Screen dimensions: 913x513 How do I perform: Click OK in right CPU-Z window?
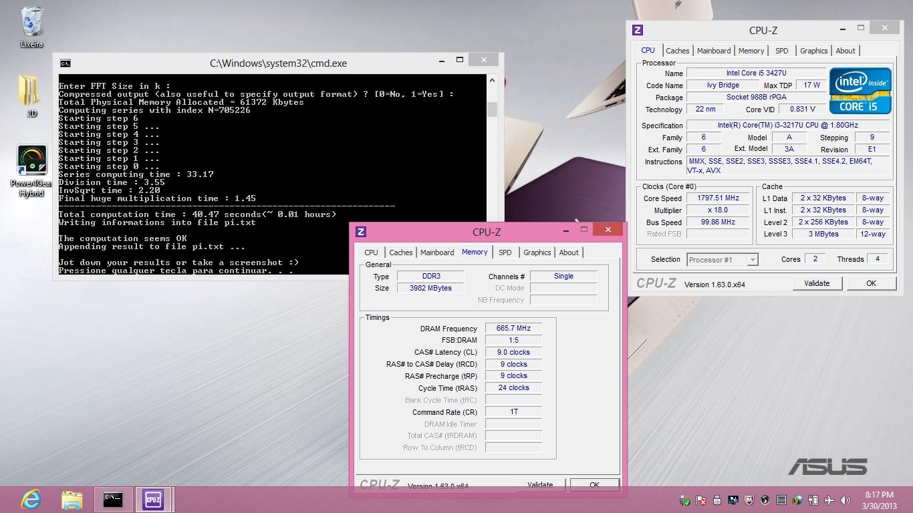point(871,283)
